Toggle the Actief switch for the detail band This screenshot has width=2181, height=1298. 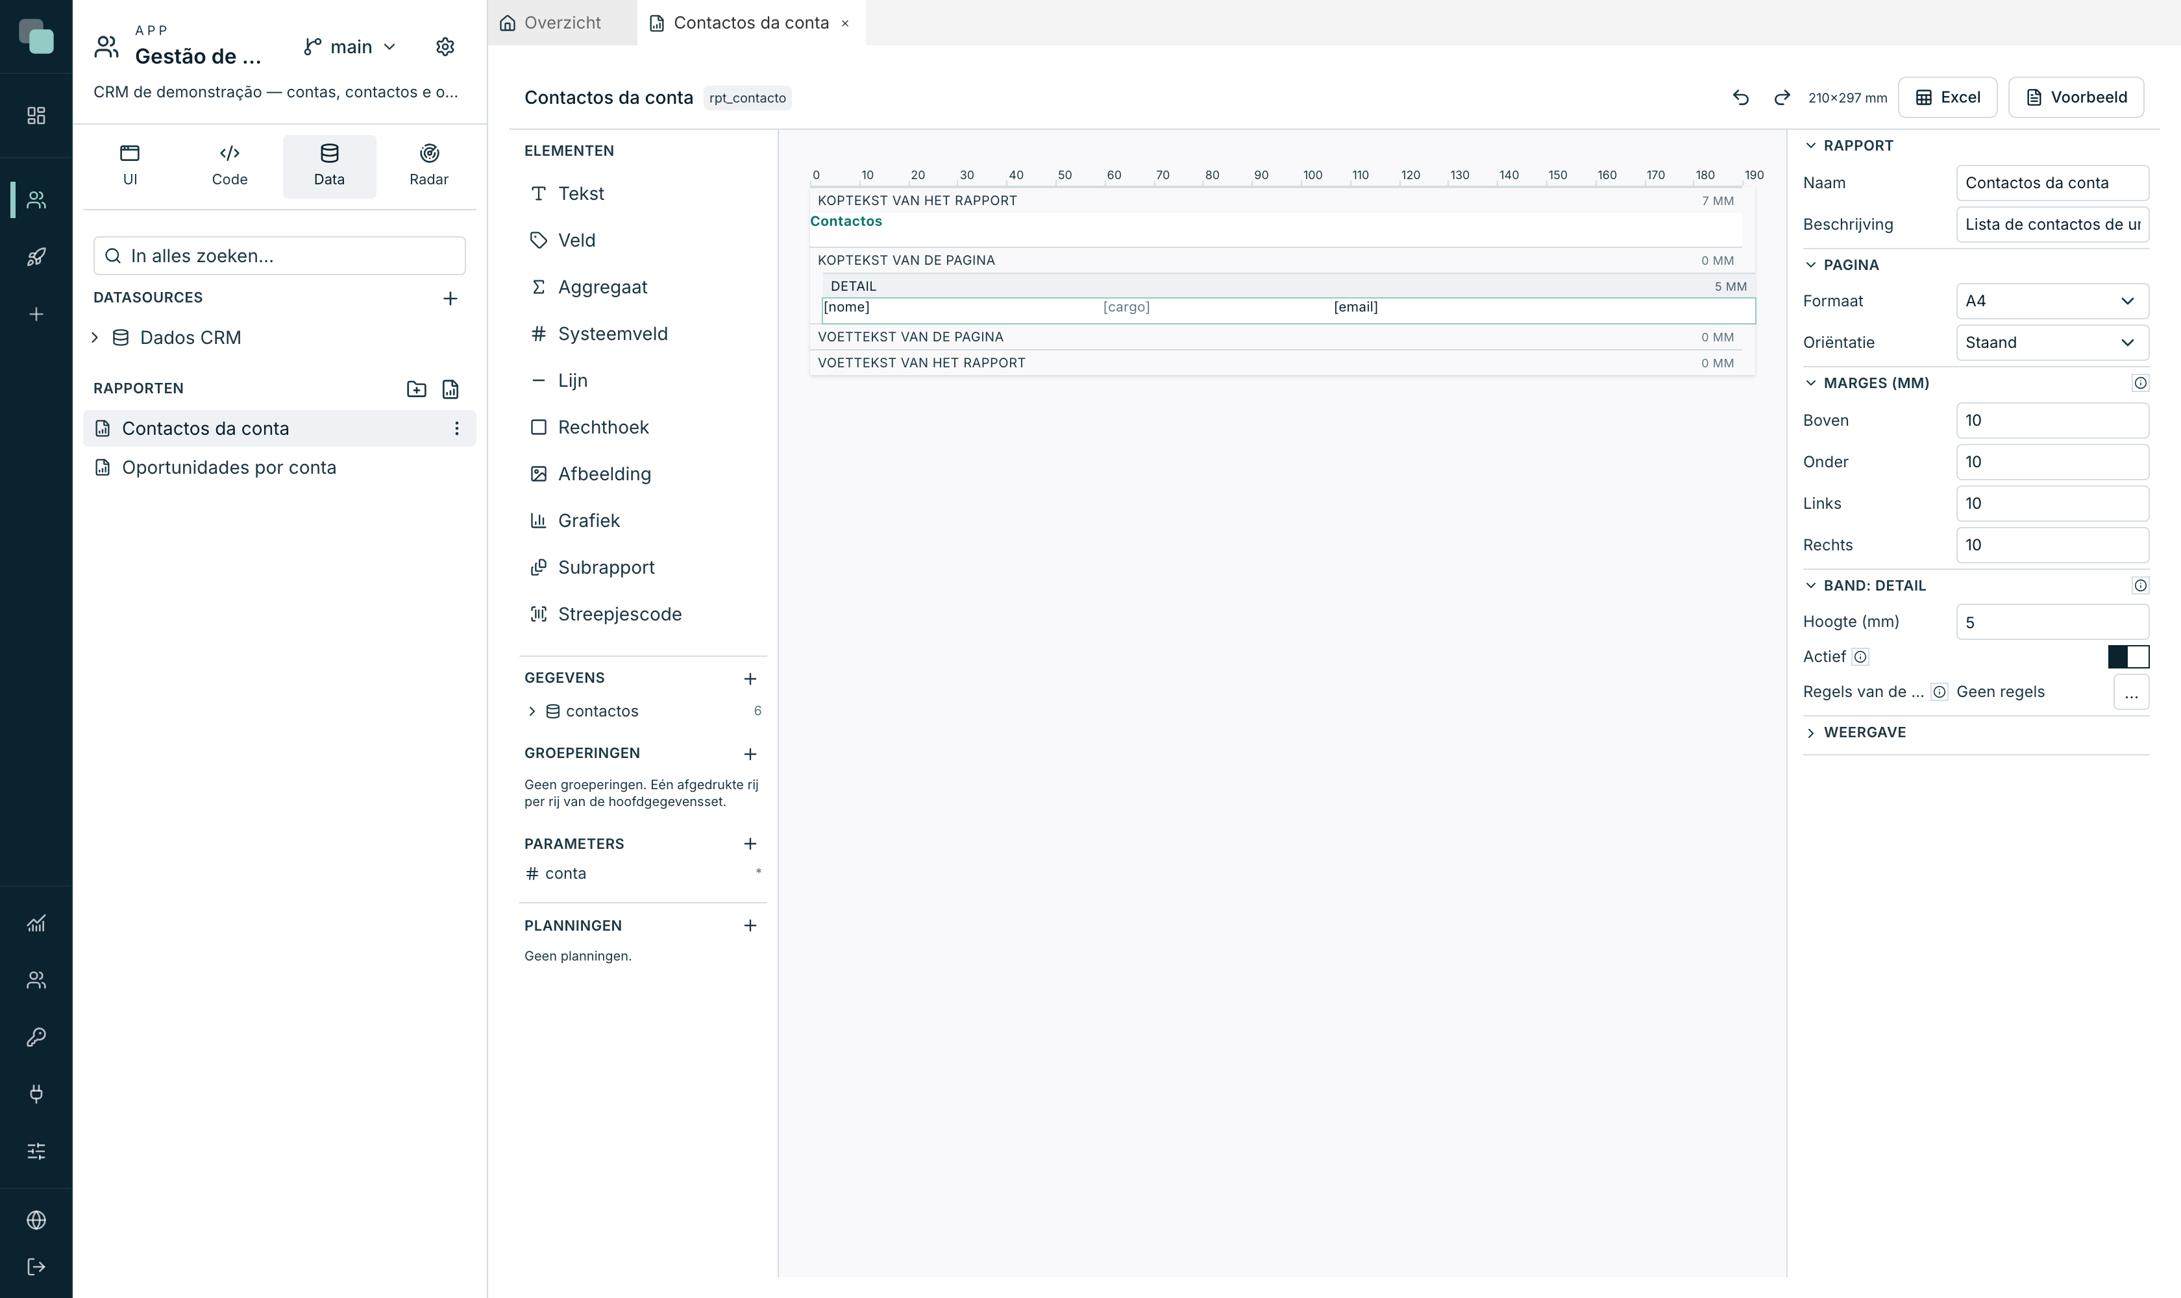[x=2128, y=657]
